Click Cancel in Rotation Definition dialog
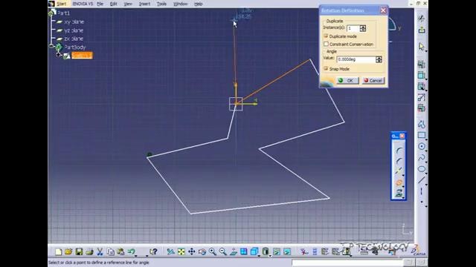 pyautogui.click(x=373, y=81)
